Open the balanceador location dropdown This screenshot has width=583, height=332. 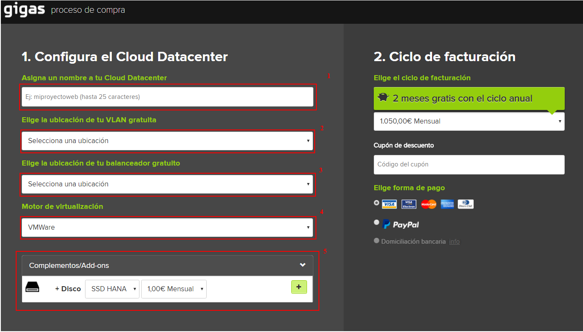click(x=168, y=184)
